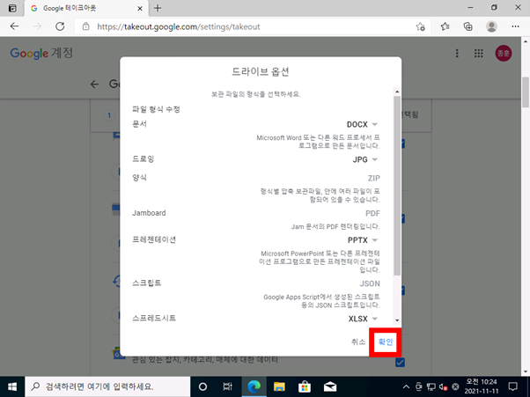Open the 프레젠테이션 PPTX format dropdown

click(363, 240)
